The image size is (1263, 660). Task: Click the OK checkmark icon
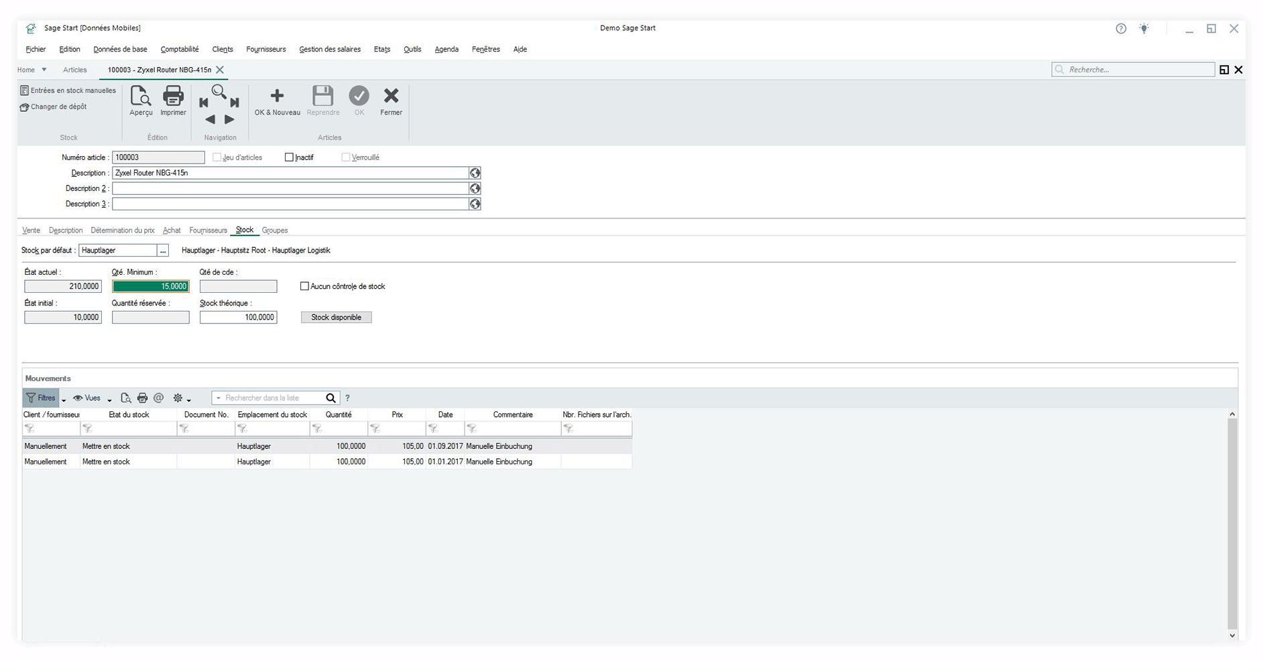pyautogui.click(x=359, y=96)
